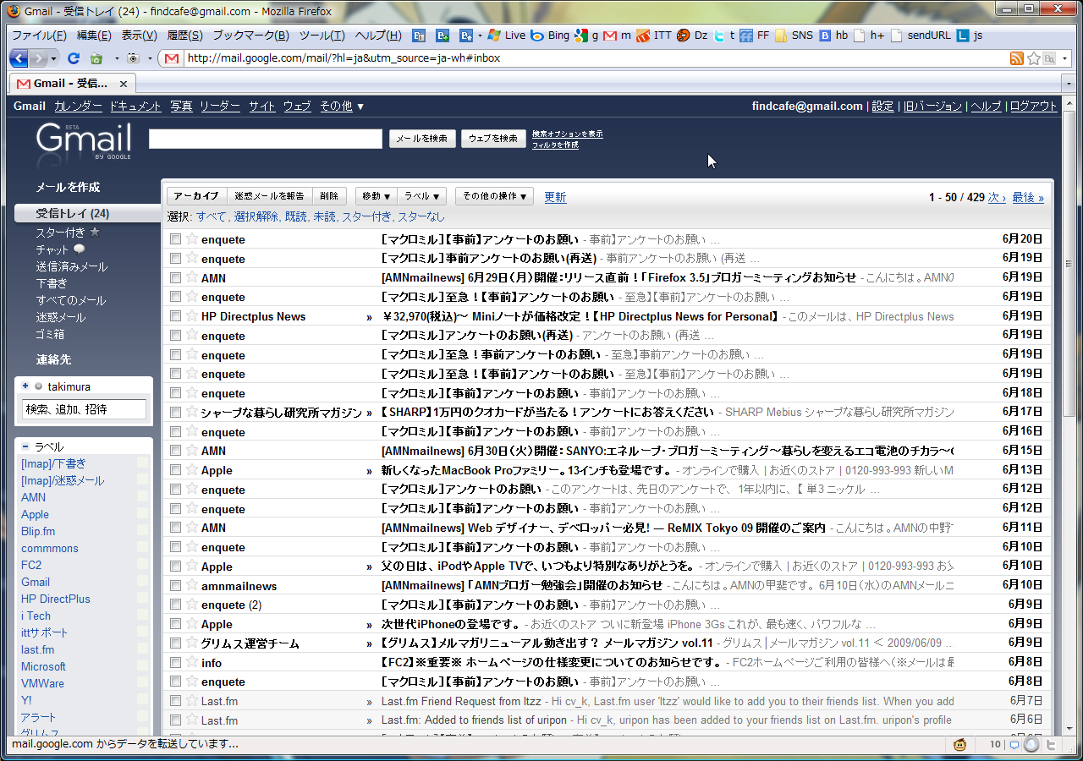Check the info FC2 email checkbox
Screen dimensions: 1083x761
click(176, 663)
